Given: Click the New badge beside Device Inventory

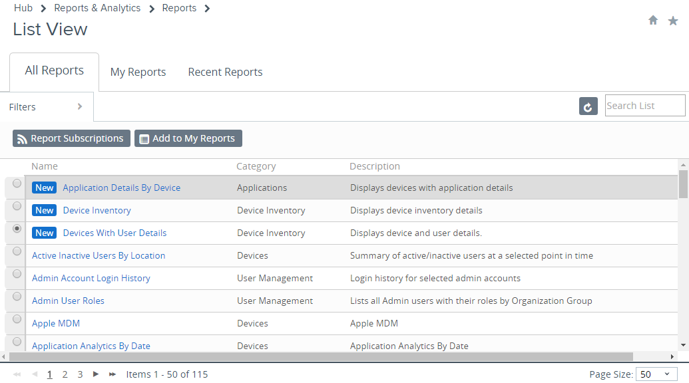Looking at the screenshot, I should pyautogui.click(x=45, y=210).
